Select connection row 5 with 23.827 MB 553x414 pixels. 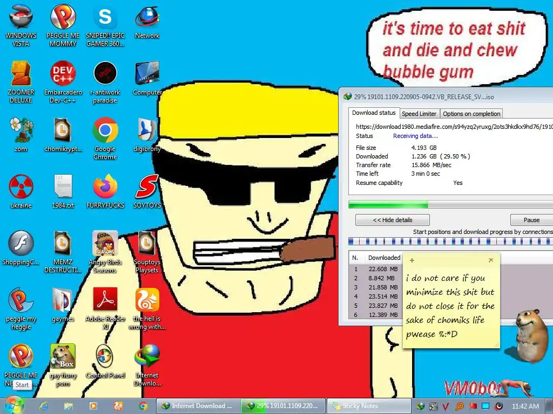(x=376, y=306)
